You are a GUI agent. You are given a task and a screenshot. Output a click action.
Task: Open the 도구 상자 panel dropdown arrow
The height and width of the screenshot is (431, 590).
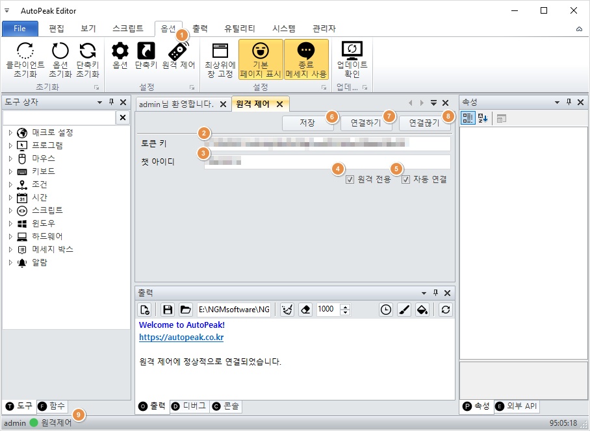(x=99, y=102)
